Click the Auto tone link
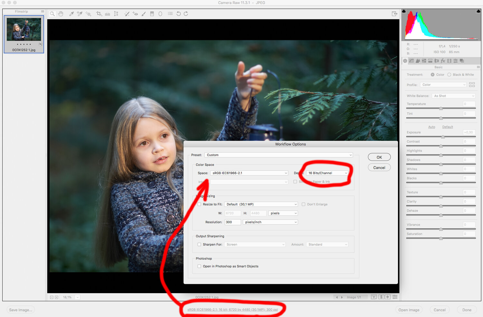Image resolution: width=483 pixels, height=317 pixels. (431, 127)
